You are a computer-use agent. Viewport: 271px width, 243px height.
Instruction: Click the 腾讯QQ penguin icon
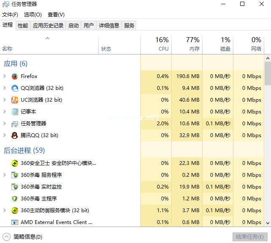click(15, 135)
